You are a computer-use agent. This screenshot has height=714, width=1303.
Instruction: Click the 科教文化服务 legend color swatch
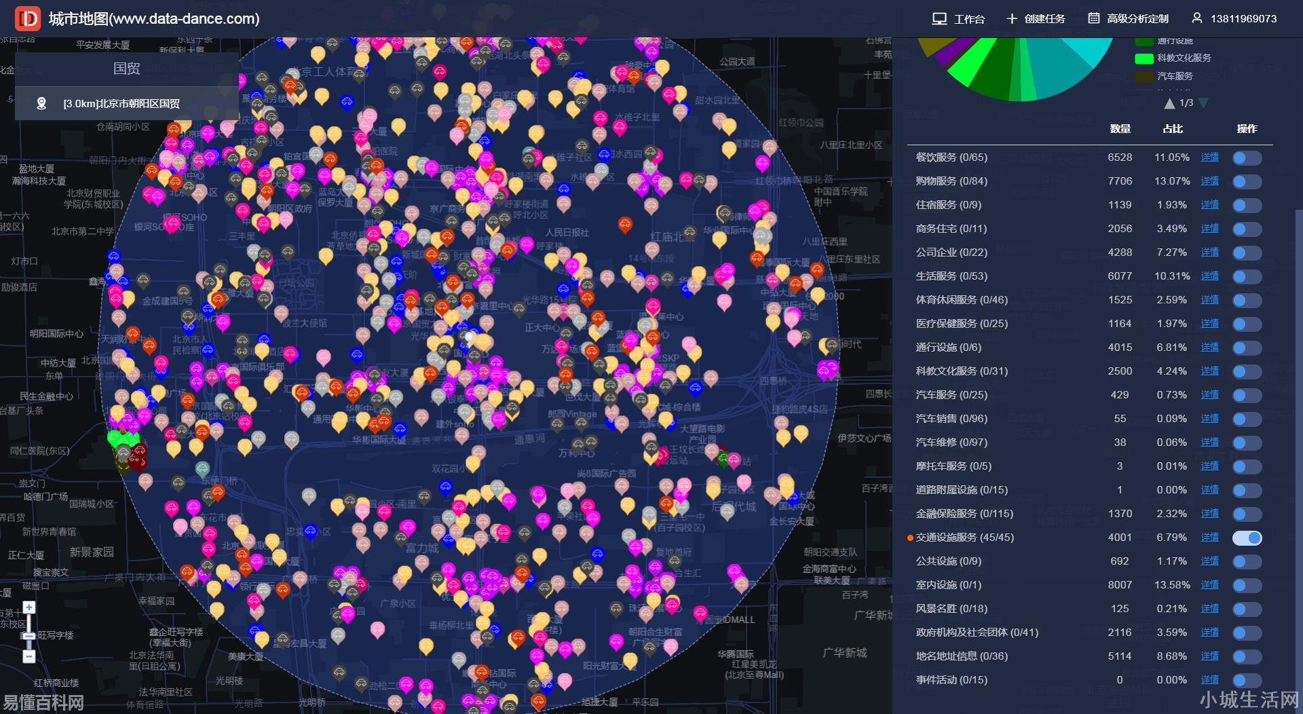pos(1144,58)
